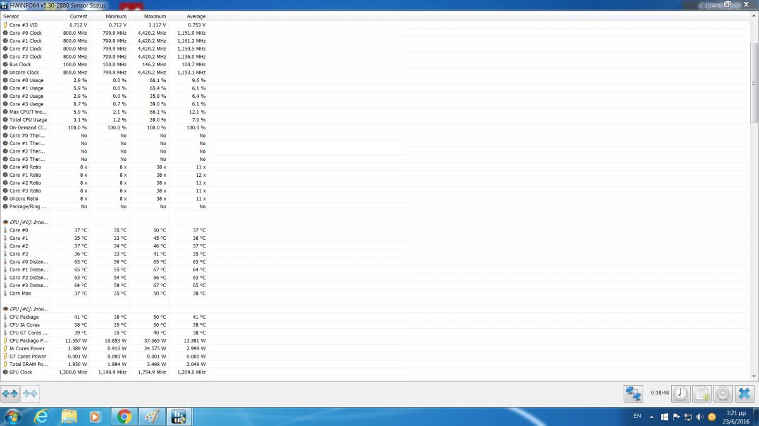Click the clock reset timer icon
This screenshot has height=426, width=759.
click(x=681, y=393)
